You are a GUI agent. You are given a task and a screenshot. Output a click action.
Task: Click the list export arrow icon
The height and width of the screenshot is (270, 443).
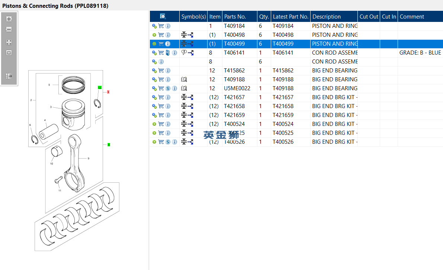pos(9,76)
